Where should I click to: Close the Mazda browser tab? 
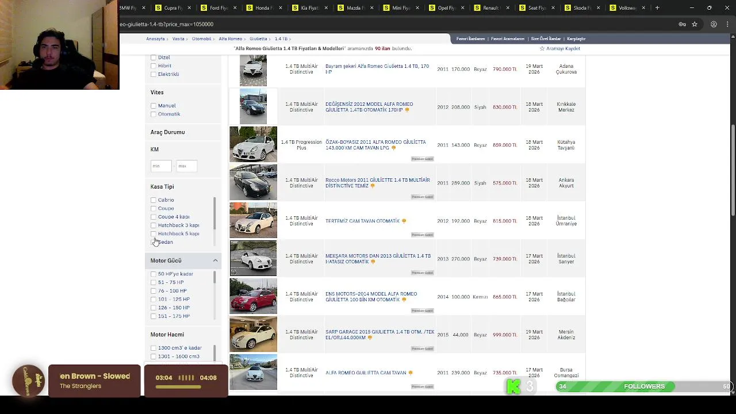coord(371,7)
